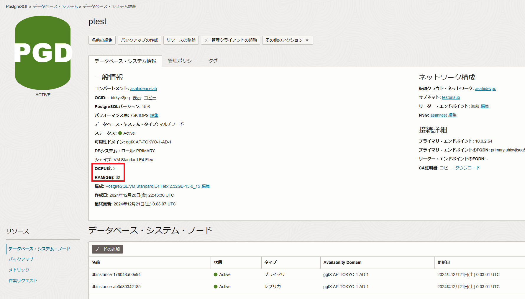The image size is (525, 299).
Task: Go to PostgreSQL breadcrumb
Action: [x=17, y=6]
